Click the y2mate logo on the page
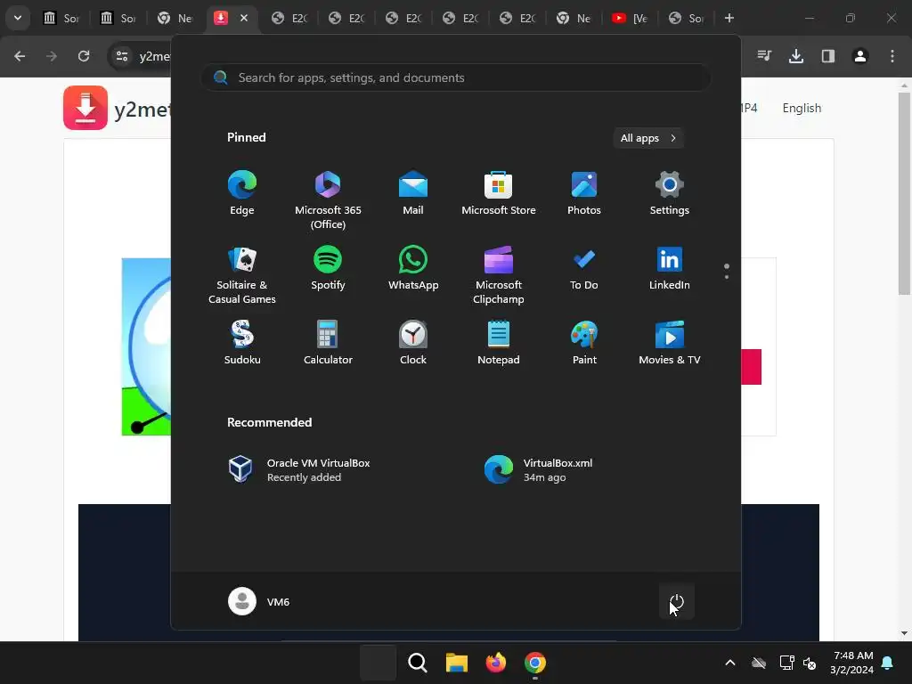Image resolution: width=912 pixels, height=684 pixels. (85, 108)
